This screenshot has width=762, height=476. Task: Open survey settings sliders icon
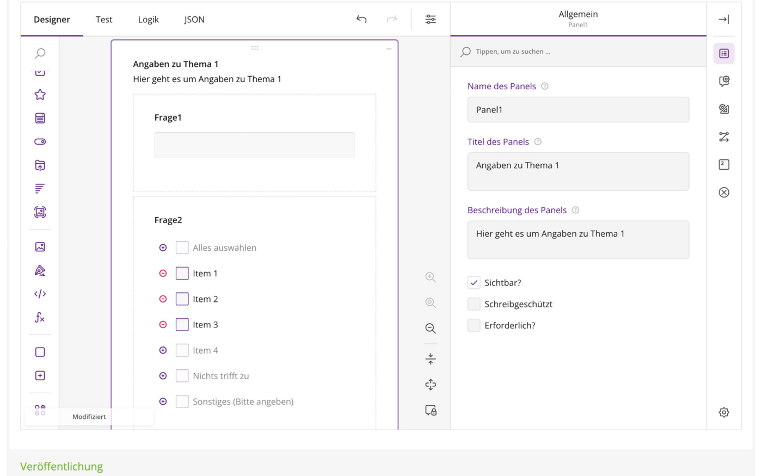tap(431, 19)
